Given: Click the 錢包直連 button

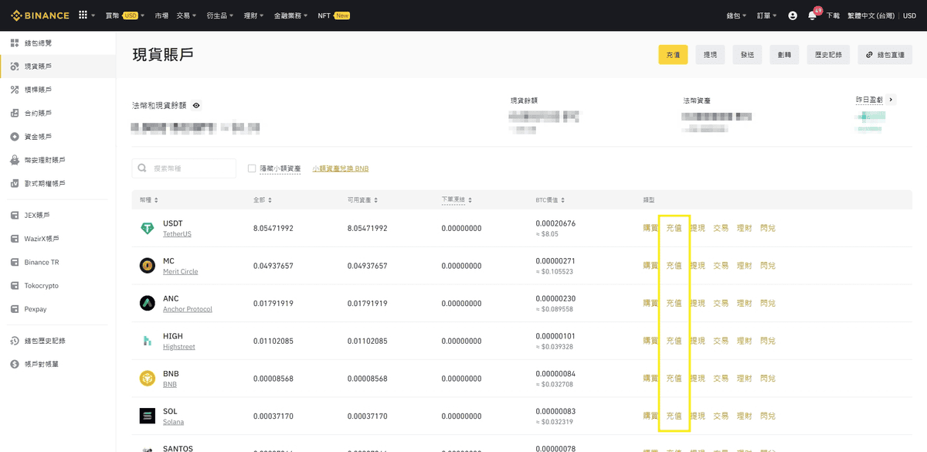Looking at the screenshot, I should (x=885, y=55).
